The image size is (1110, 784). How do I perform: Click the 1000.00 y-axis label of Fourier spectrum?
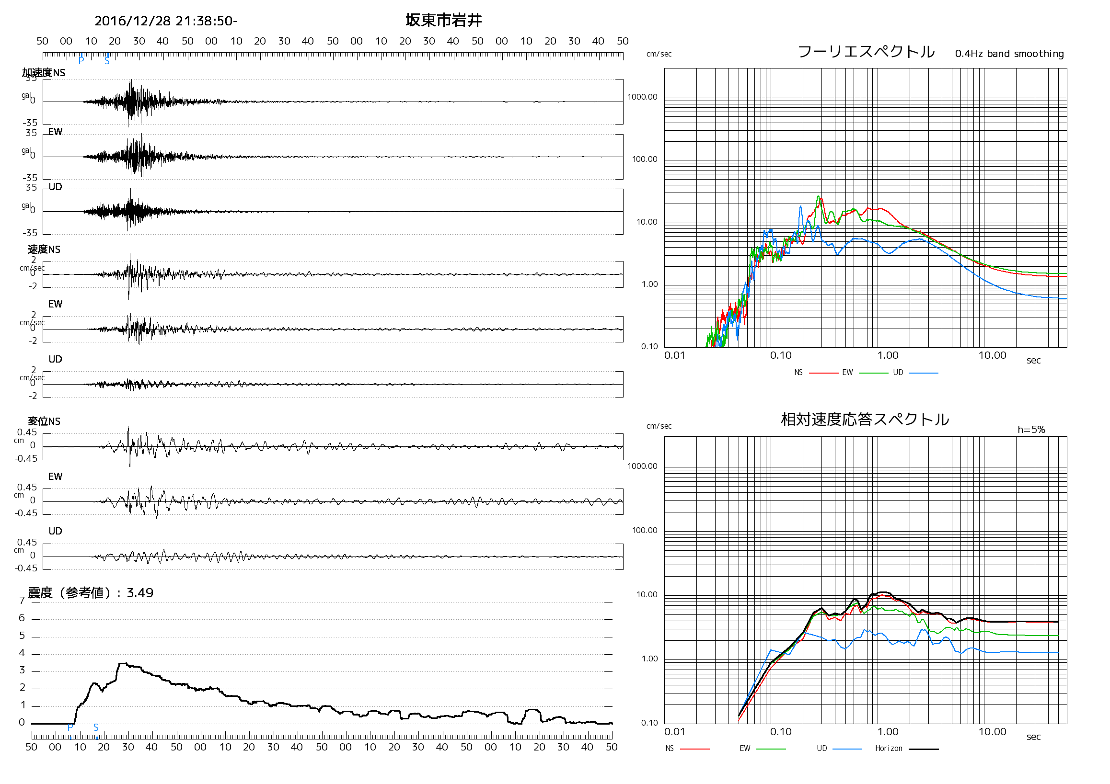(643, 97)
